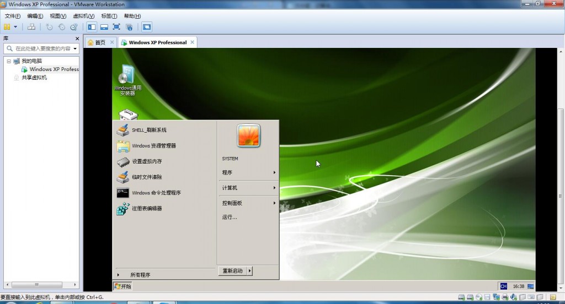Click 运行... in the start menu

(230, 218)
